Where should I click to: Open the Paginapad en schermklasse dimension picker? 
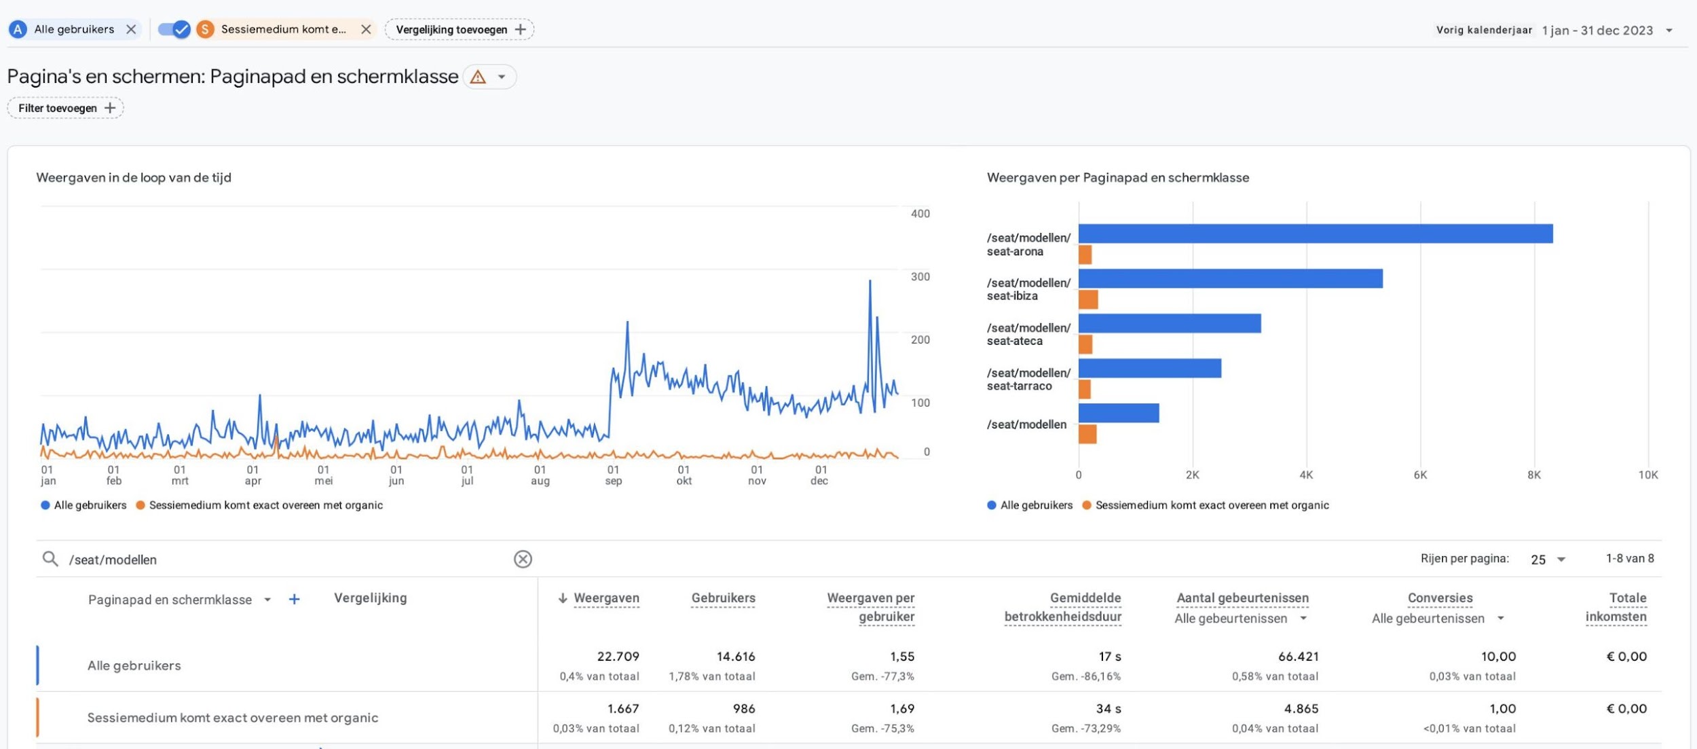267,599
